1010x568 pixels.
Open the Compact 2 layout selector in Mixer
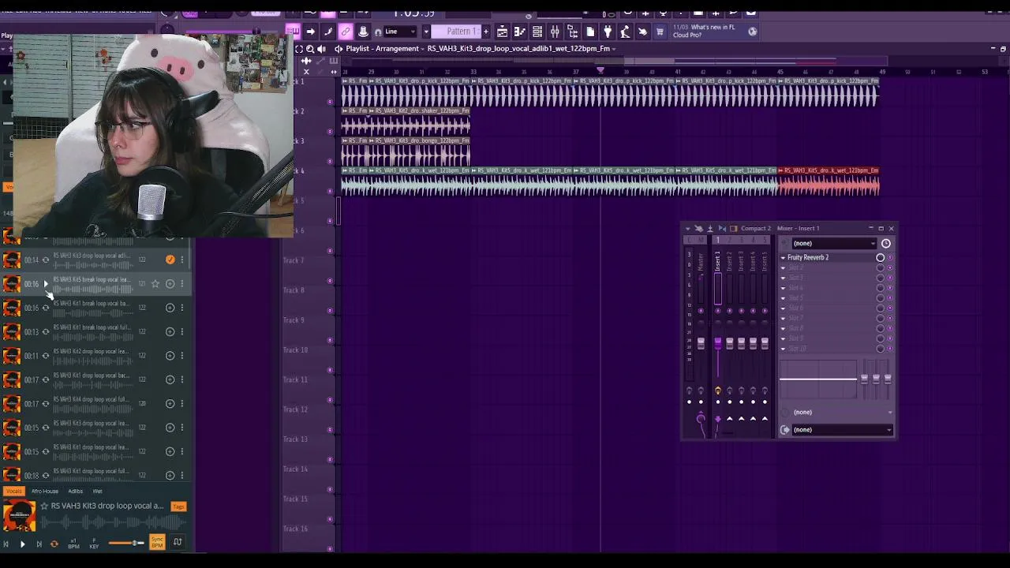(x=756, y=229)
